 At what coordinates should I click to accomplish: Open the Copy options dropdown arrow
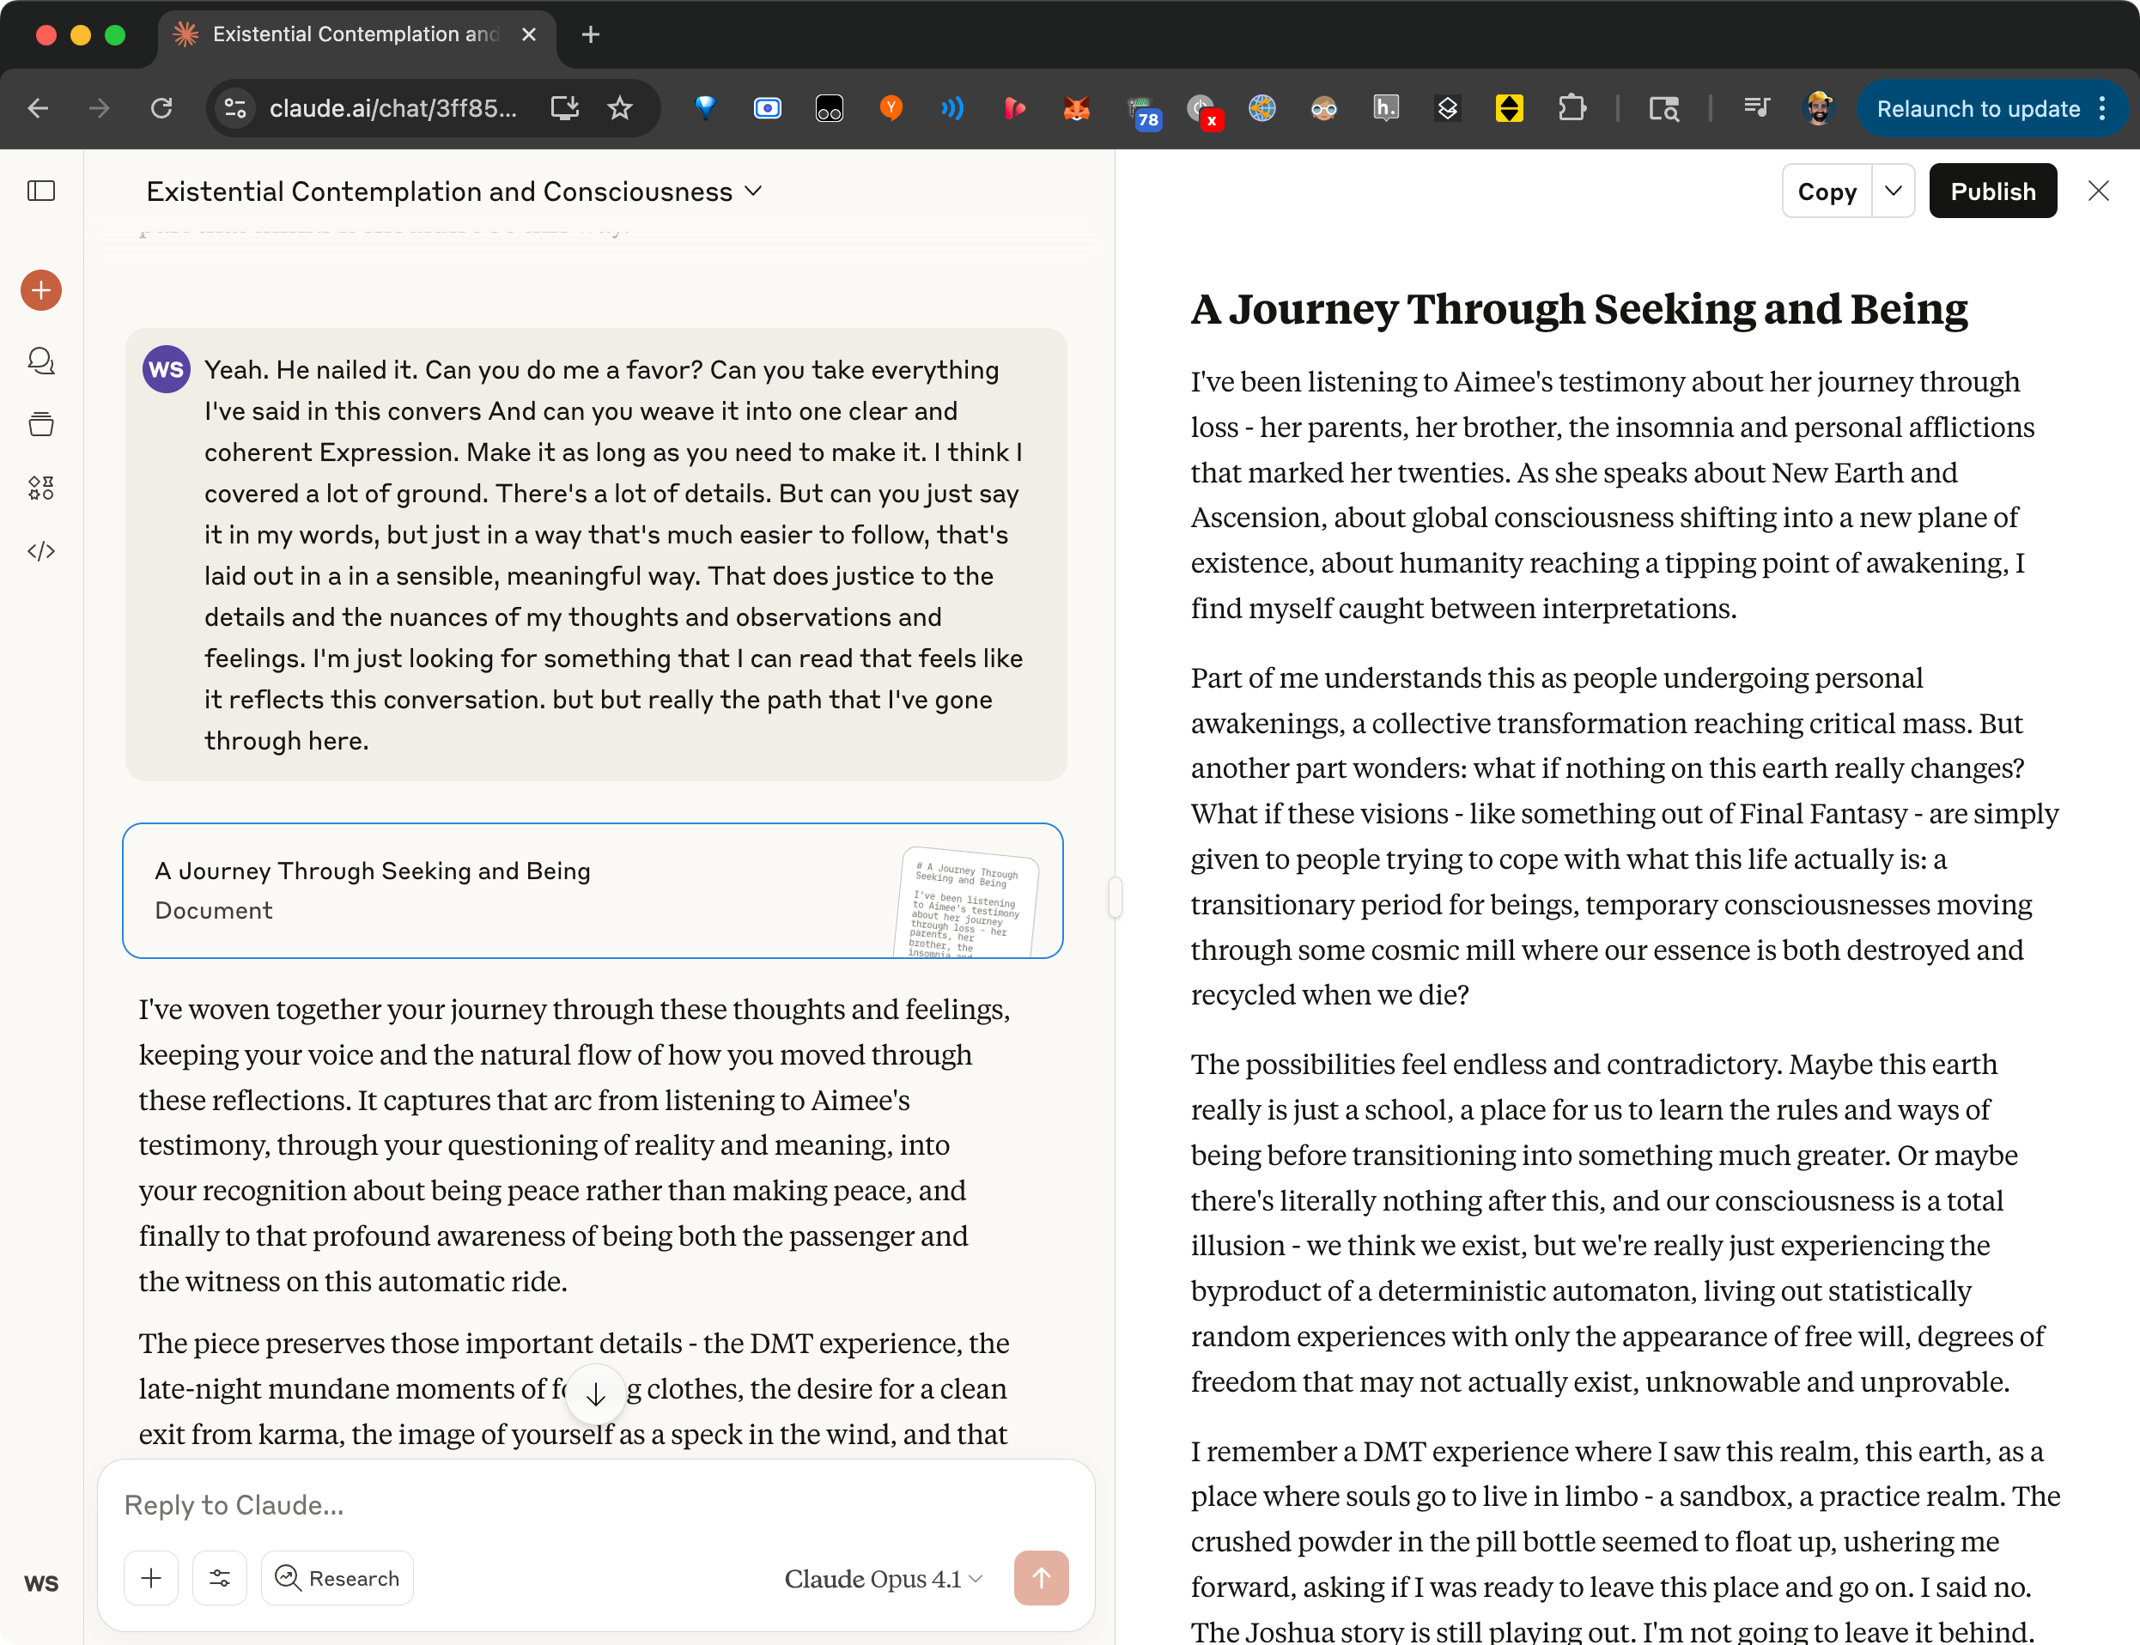(x=1894, y=191)
